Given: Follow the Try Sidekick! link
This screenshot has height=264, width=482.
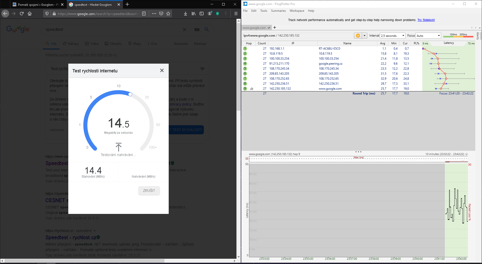Looking at the screenshot, I should point(426,20).
